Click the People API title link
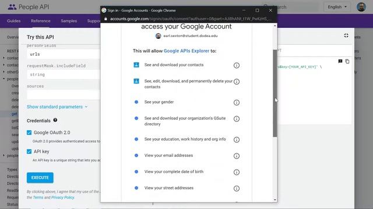373x209 pixels. click(34, 7)
